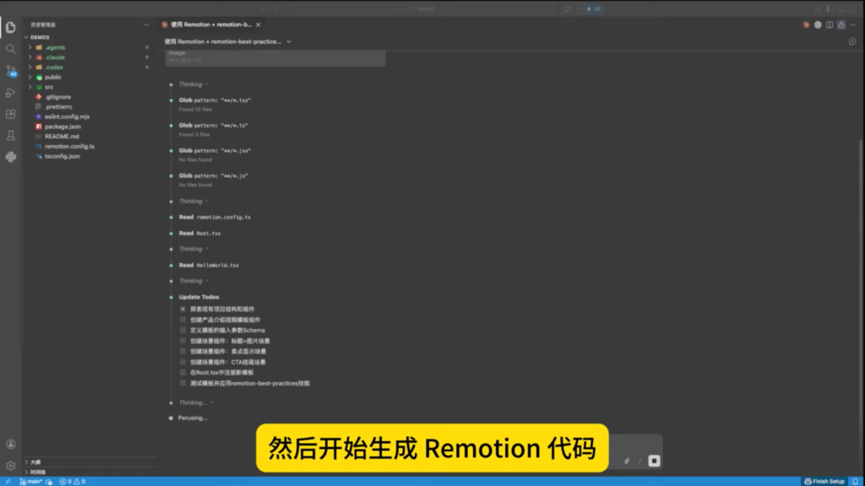Open the conversation title dropdown chevron
865x486 pixels.
coord(289,42)
